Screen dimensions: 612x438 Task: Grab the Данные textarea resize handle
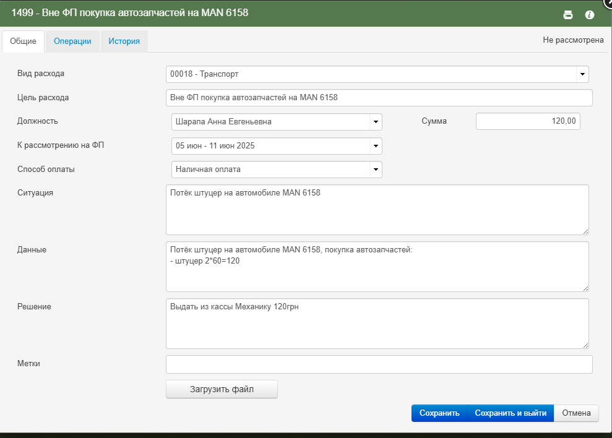click(585, 288)
